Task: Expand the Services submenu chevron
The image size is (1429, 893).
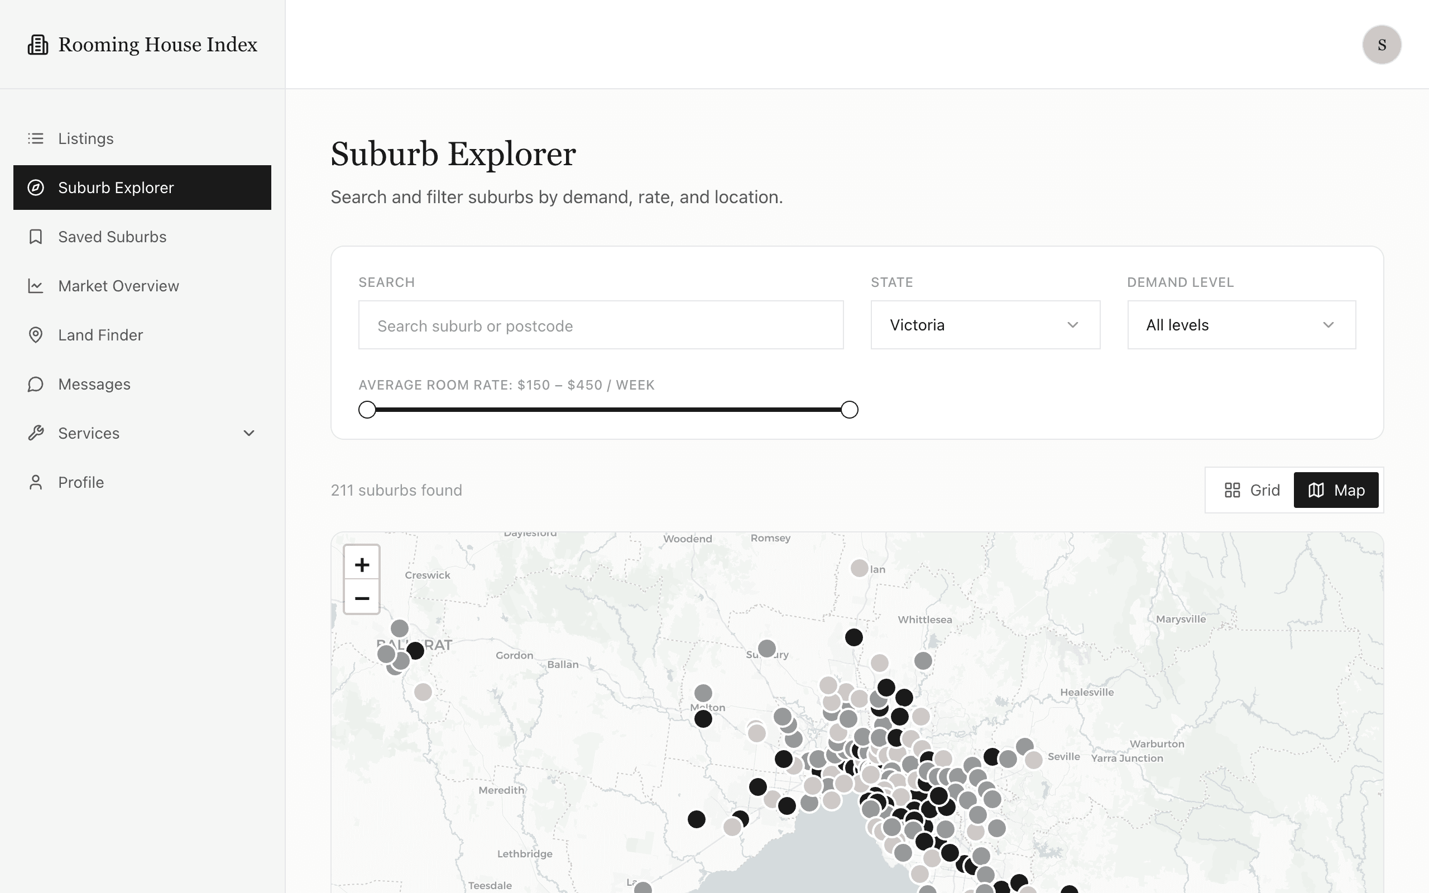Action: 249,433
